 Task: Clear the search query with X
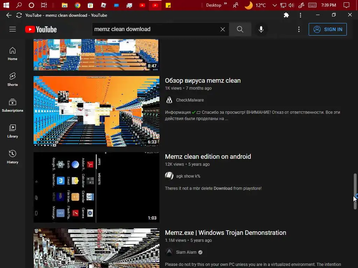(x=223, y=29)
